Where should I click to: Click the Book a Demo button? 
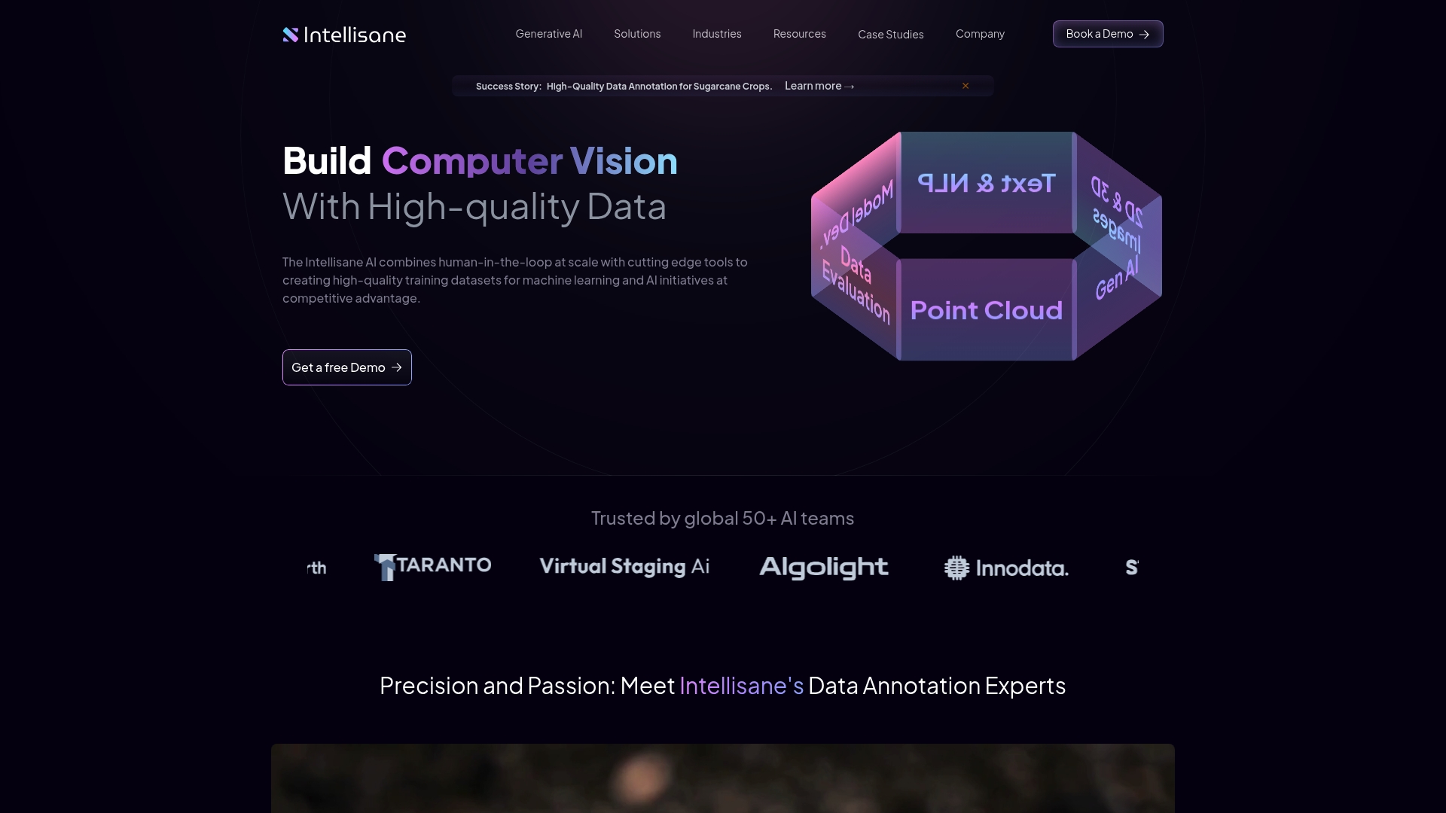pos(1108,34)
